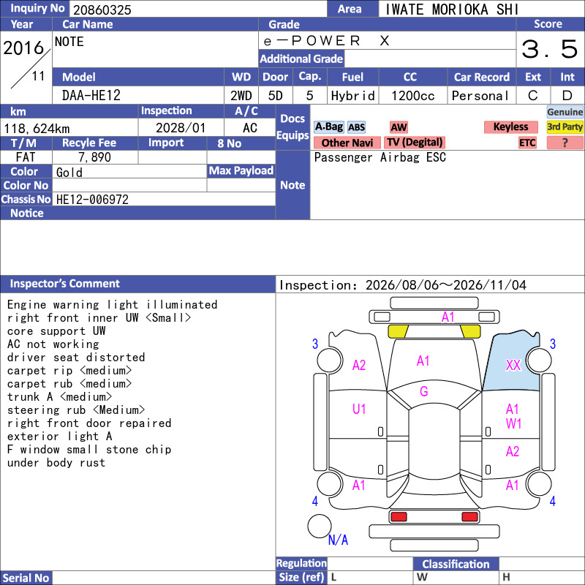The height and width of the screenshot is (585, 585).
Task: Click the model code DAA-HE12
Action: [x=91, y=96]
